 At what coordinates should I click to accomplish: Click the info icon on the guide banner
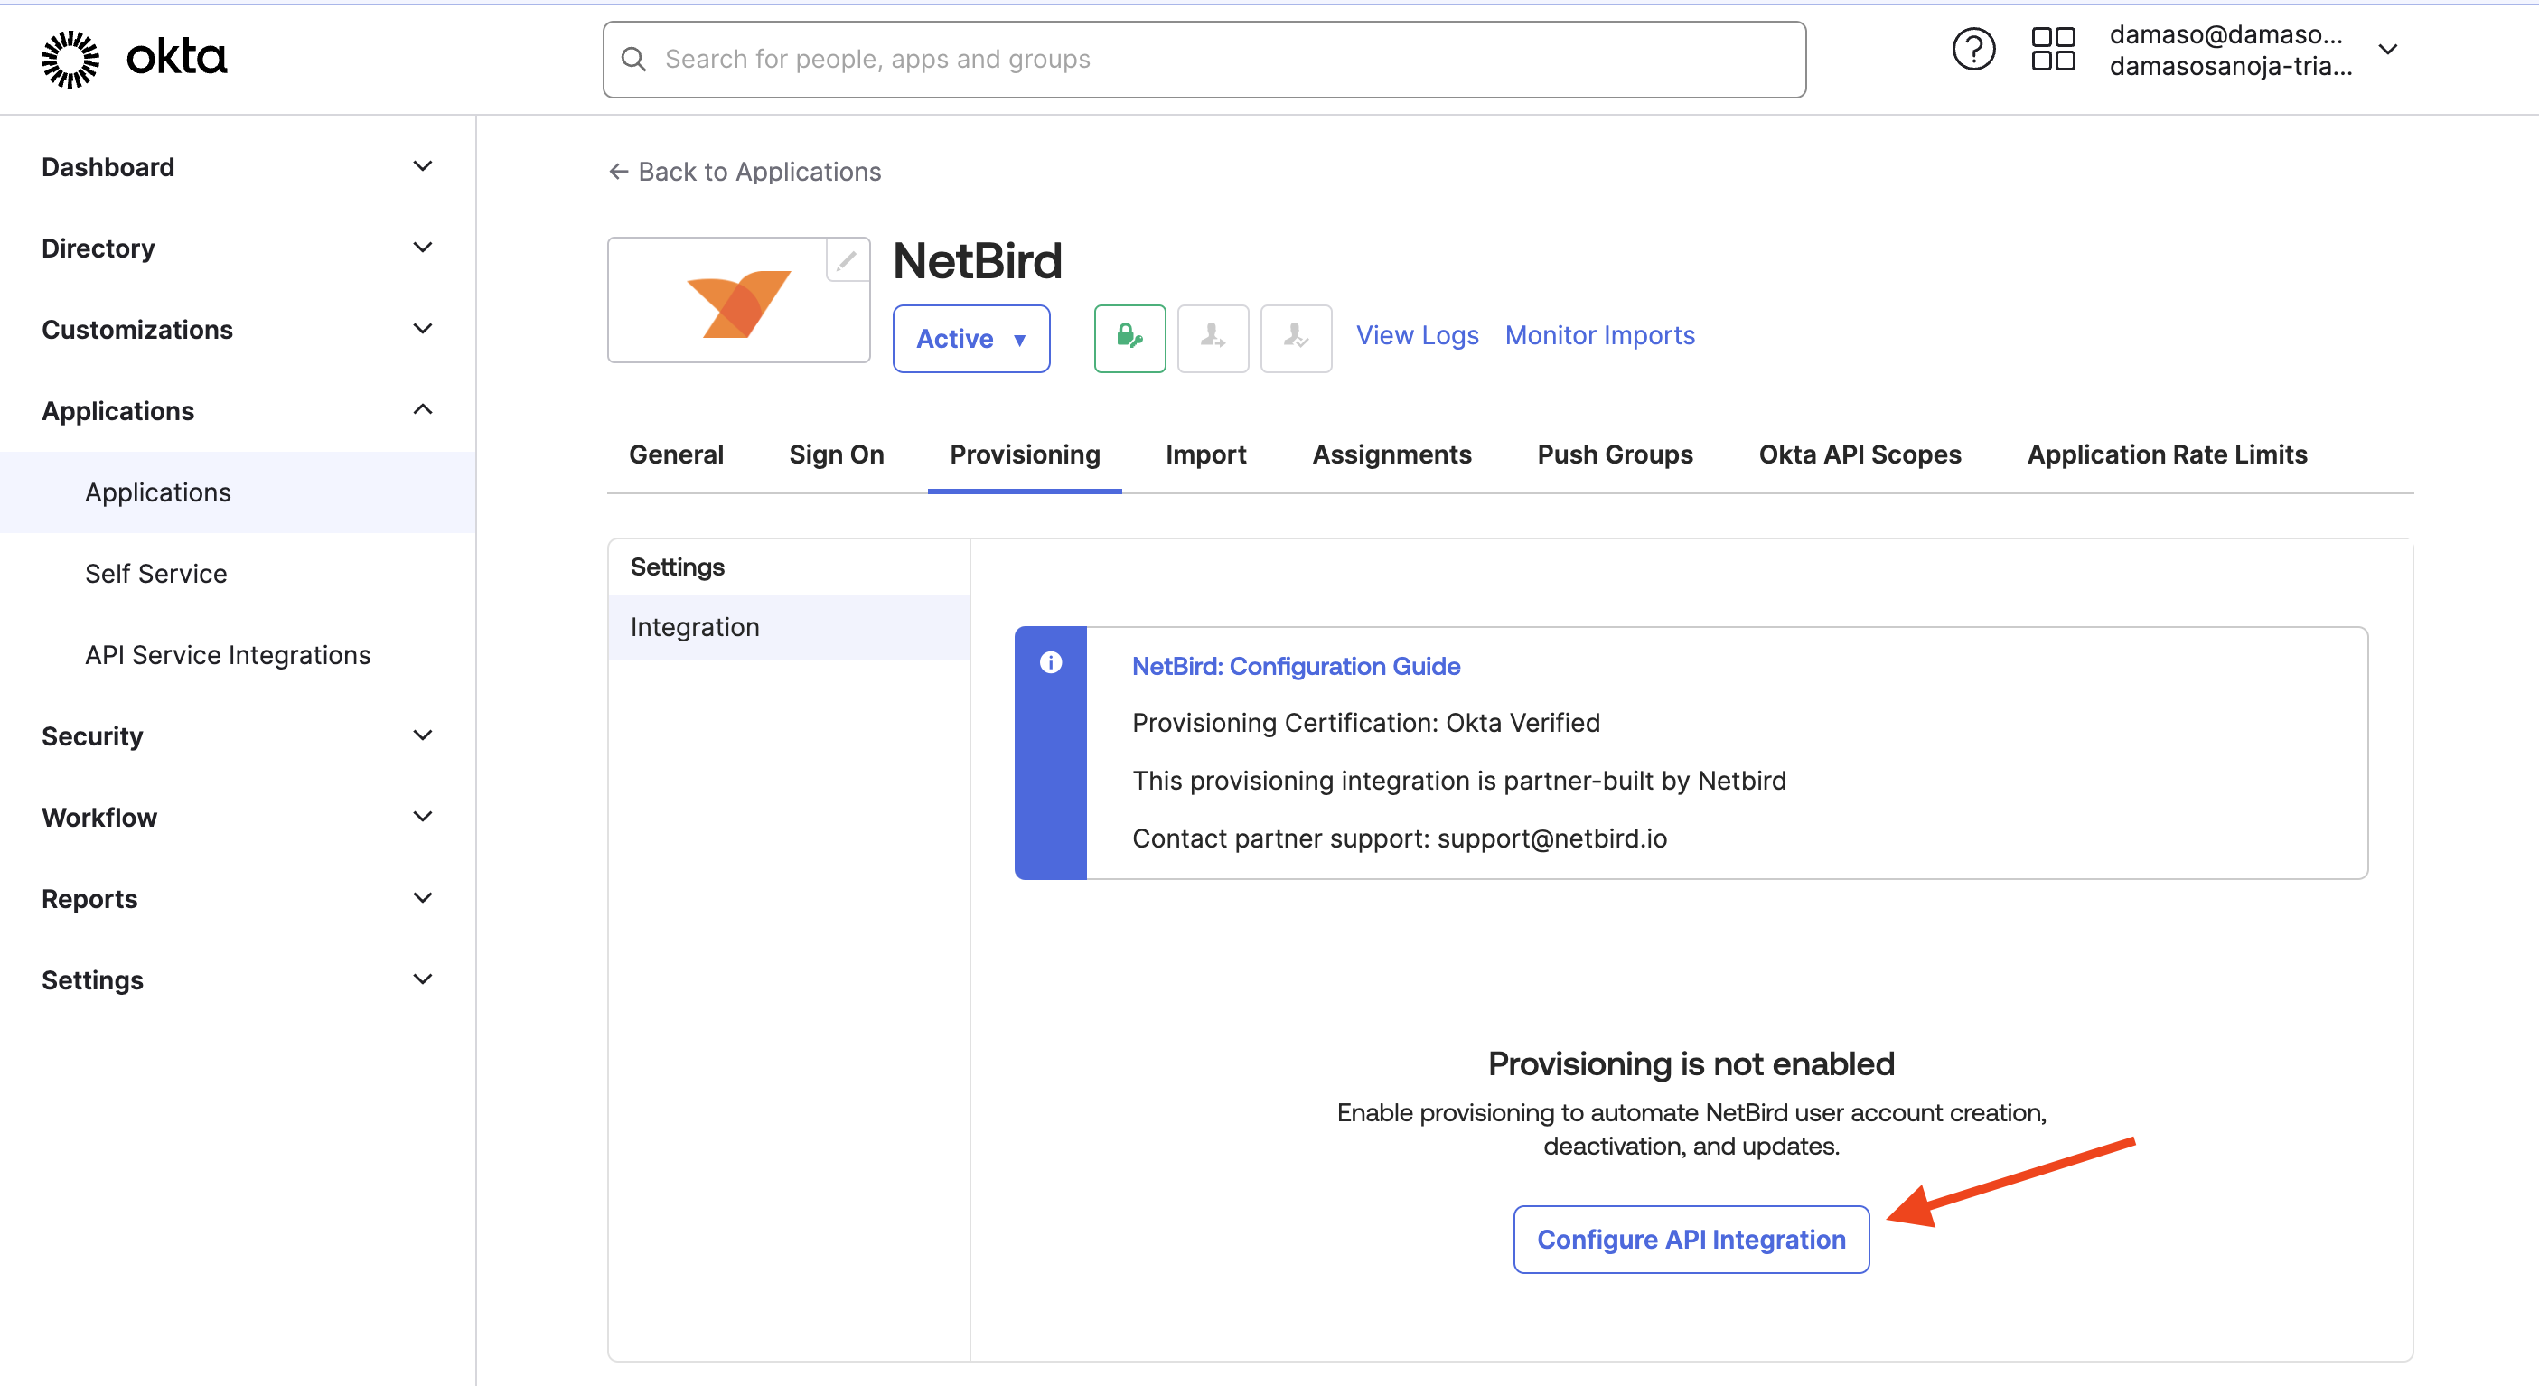coord(1051,662)
